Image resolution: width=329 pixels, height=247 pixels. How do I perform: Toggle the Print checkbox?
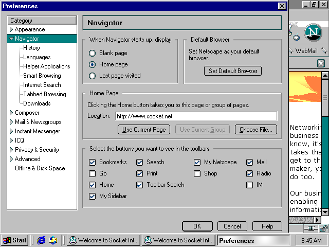[x=139, y=173]
